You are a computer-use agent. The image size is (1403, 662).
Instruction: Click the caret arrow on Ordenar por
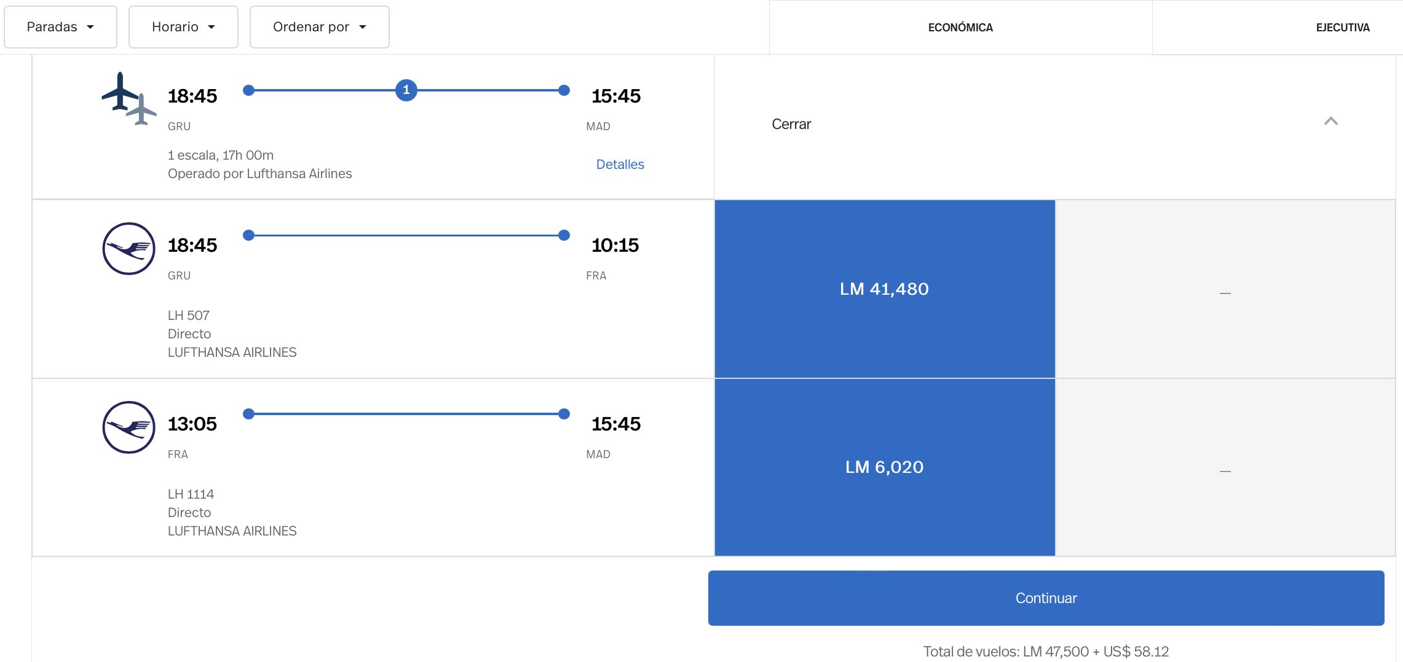(363, 27)
